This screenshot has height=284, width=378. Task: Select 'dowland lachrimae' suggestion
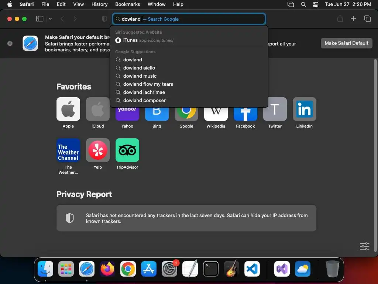tap(189, 92)
